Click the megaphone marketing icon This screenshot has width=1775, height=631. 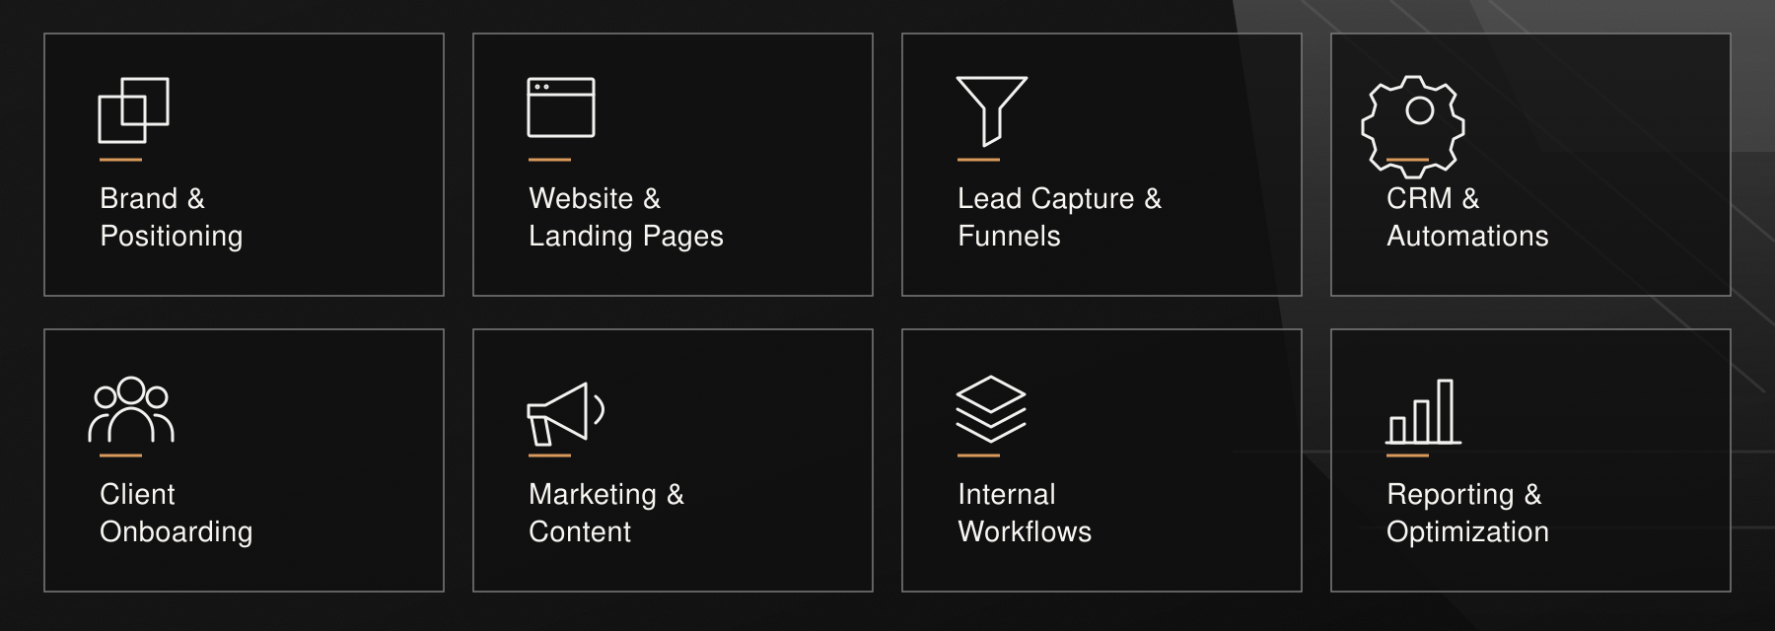[x=566, y=414]
